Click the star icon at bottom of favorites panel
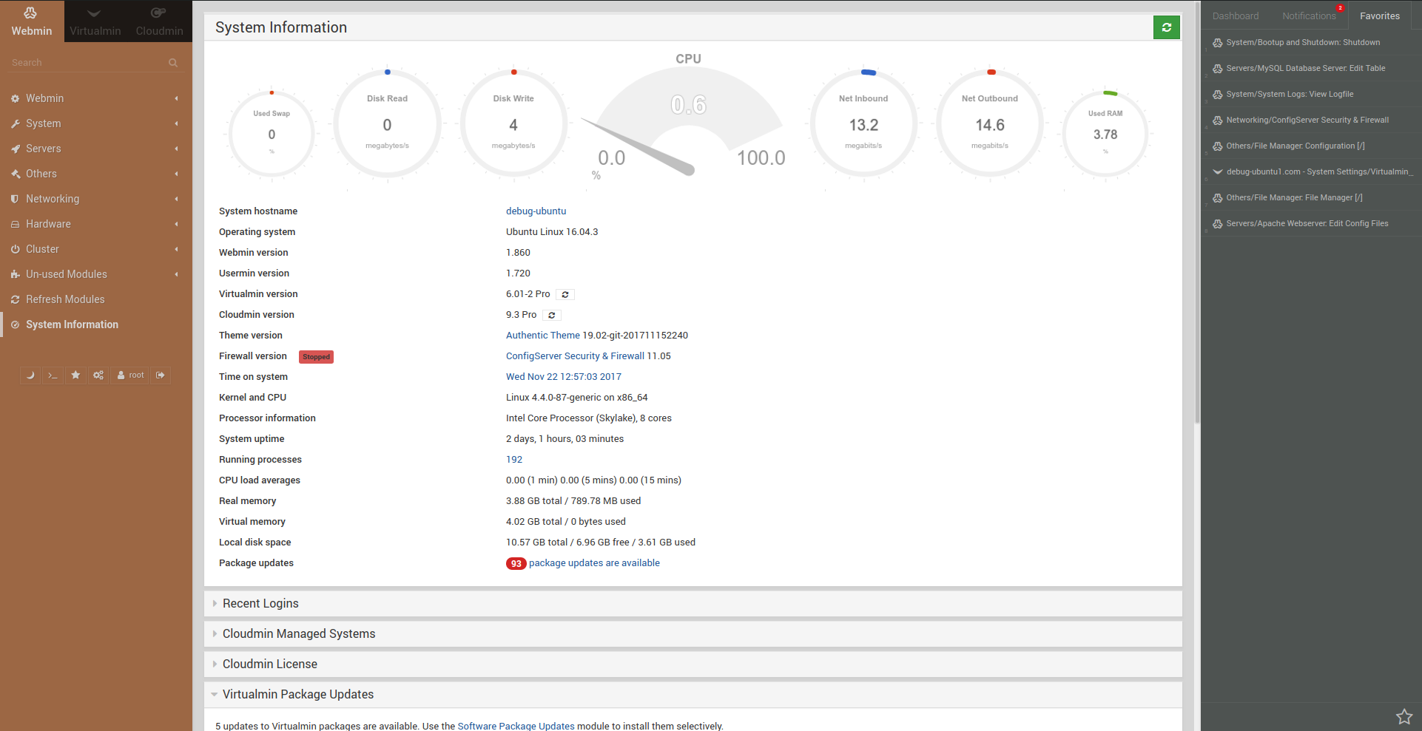This screenshot has height=731, width=1422. (x=1404, y=716)
